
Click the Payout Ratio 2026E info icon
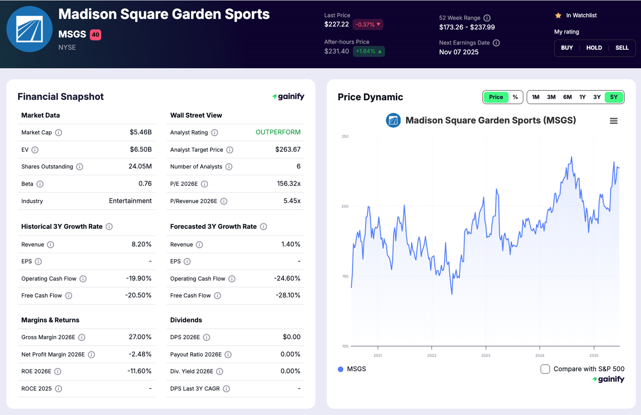point(227,354)
